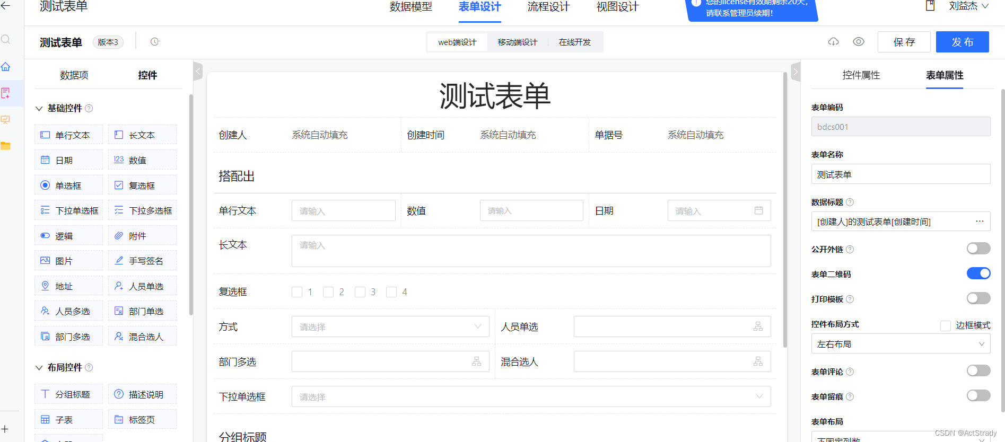Open 控件布局方式 左右布局 dropdown
1005x442 pixels.
901,344
